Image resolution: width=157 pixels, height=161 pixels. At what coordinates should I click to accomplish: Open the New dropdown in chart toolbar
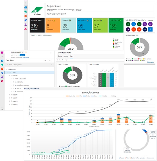pyautogui.click(x=60, y=60)
